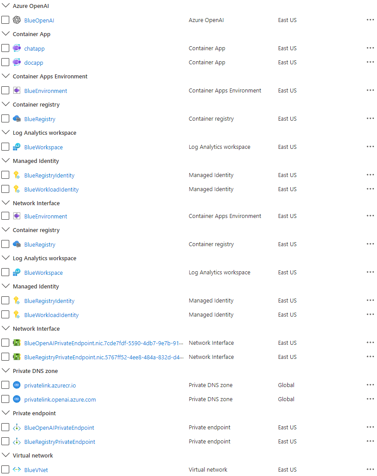Click the Virtual network type cell for BlueVNet
Screen dimensions: 377x476
[208, 470]
